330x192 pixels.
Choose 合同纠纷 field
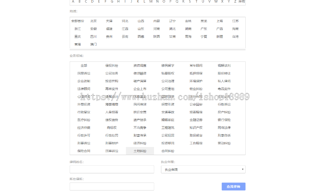click(x=168, y=151)
